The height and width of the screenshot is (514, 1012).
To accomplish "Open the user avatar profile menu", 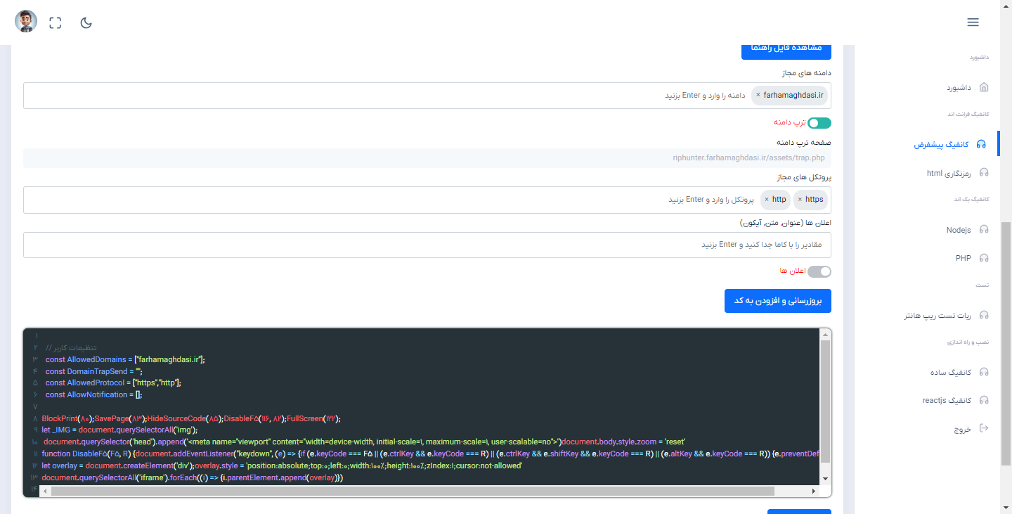I will pos(26,21).
